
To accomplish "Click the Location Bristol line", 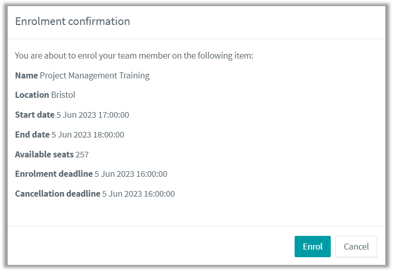I will [45, 95].
